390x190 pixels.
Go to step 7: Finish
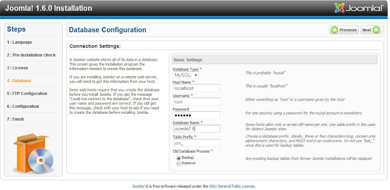(x=16, y=120)
